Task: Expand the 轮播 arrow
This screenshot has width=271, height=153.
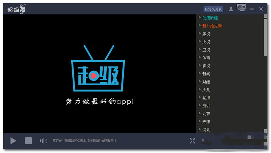Action: [200, 97]
